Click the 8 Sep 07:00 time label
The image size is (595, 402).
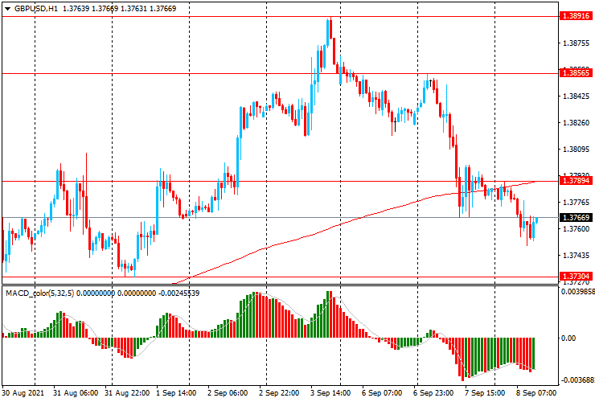(535, 393)
